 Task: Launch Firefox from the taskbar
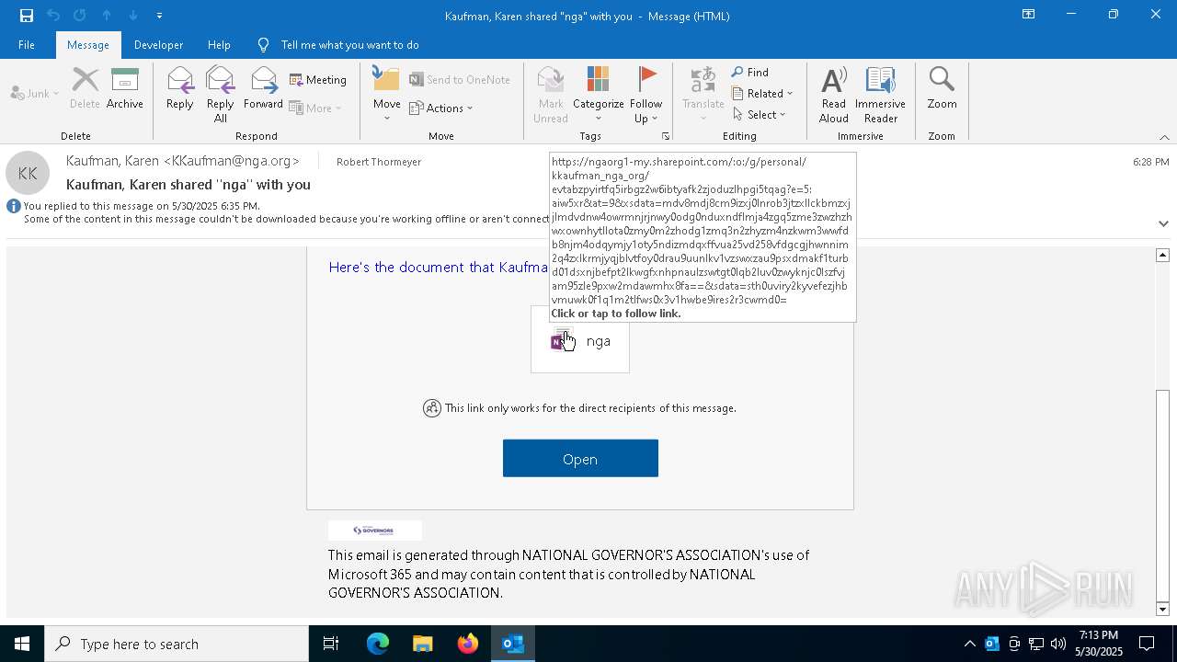(468, 644)
